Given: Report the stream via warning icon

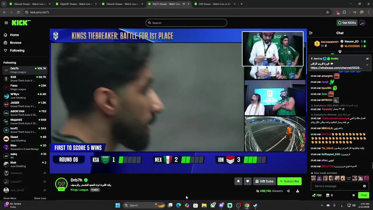Looking at the screenshot, I should pyautogui.click(x=298, y=191).
